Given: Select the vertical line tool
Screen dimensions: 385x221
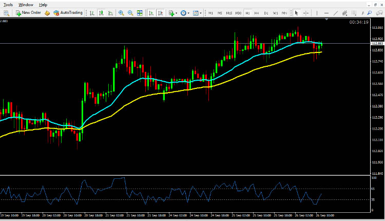Looking at the screenshot, I should pyautogui.click(x=317, y=13).
